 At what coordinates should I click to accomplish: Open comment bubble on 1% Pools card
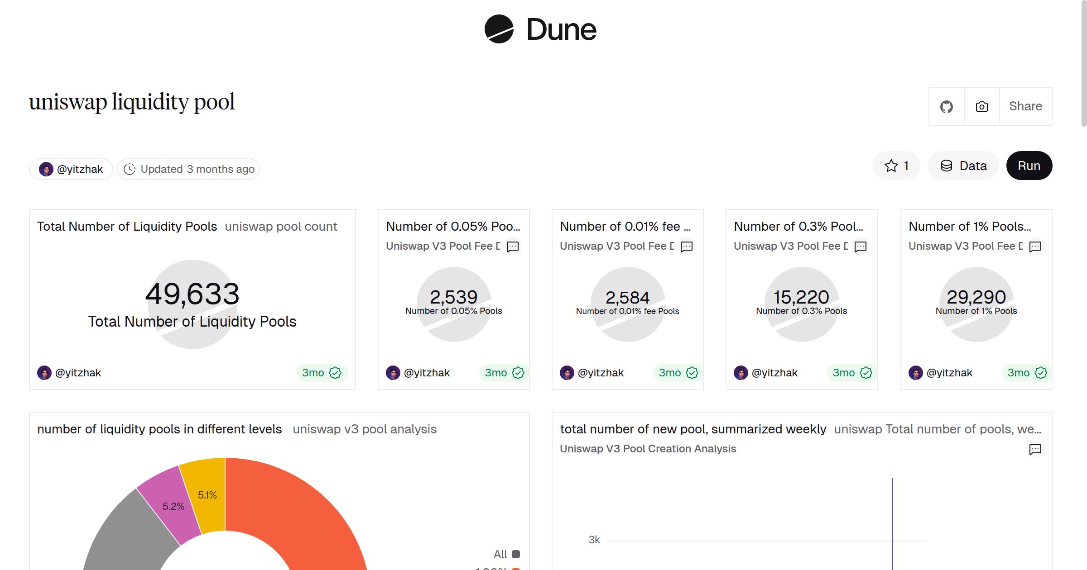click(x=1036, y=247)
